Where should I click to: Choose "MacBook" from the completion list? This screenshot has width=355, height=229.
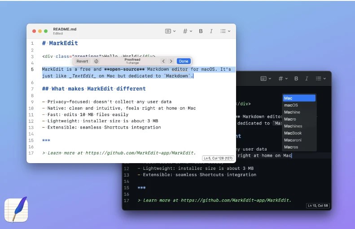pos(293,133)
